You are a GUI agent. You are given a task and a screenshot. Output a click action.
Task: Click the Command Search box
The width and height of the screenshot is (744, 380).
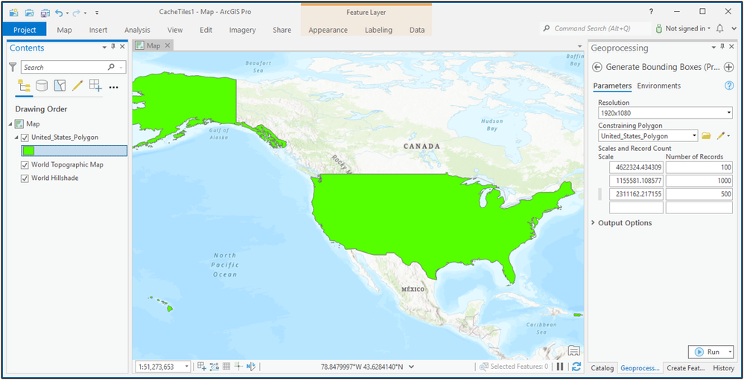[595, 28]
